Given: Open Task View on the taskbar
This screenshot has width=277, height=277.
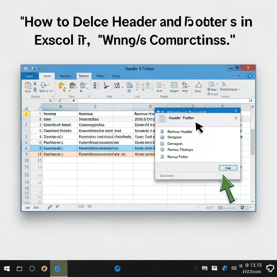Looking at the screenshot, I should tap(19, 269).
